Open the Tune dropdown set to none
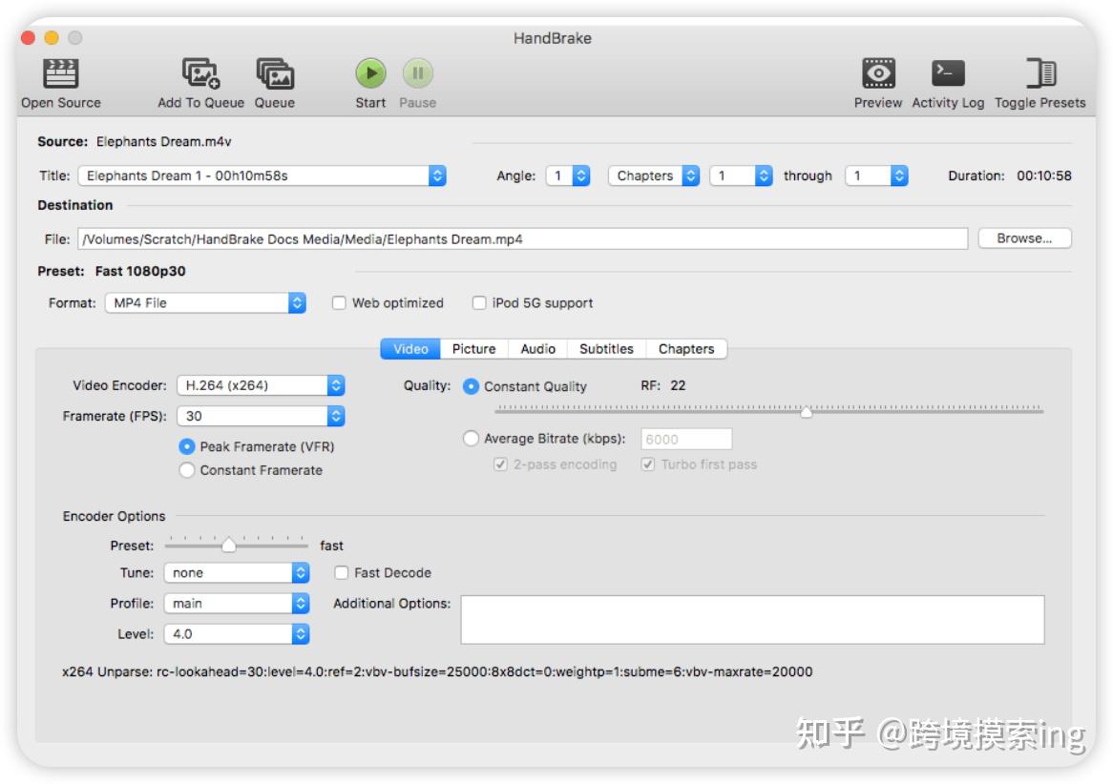Screen dimensions: 1113x784 237,572
